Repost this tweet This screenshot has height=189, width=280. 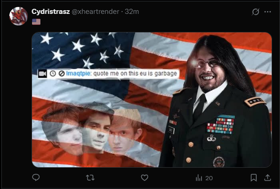[90, 177]
